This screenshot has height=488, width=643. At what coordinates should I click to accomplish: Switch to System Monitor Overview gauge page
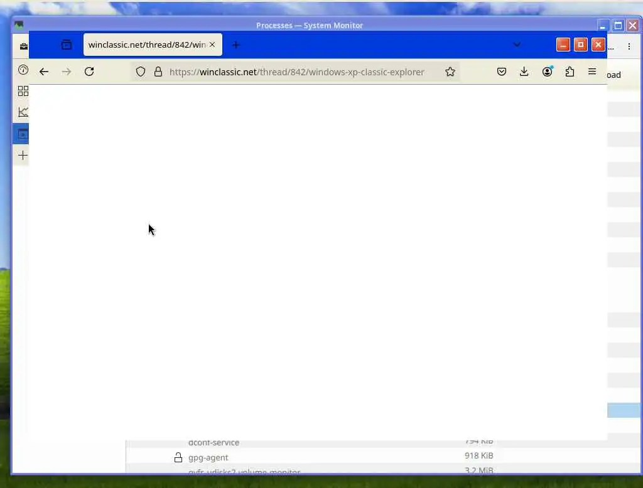pyautogui.click(x=23, y=70)
